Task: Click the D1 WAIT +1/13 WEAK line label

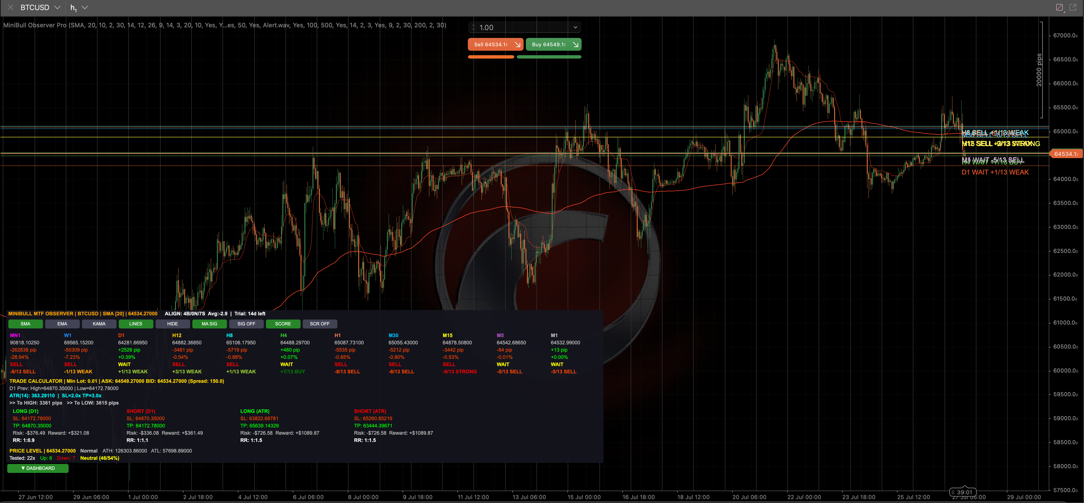Action: pyautogui.click(x=995, y=172)
